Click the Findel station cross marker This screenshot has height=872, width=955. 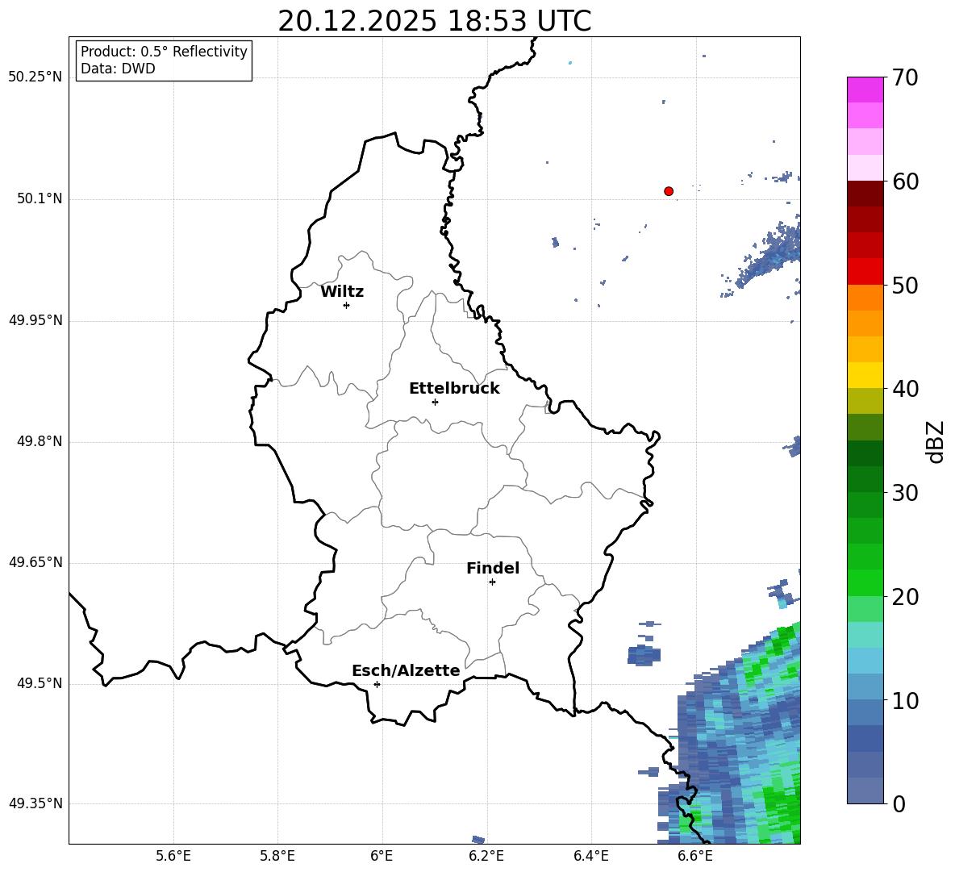[492, 582]
